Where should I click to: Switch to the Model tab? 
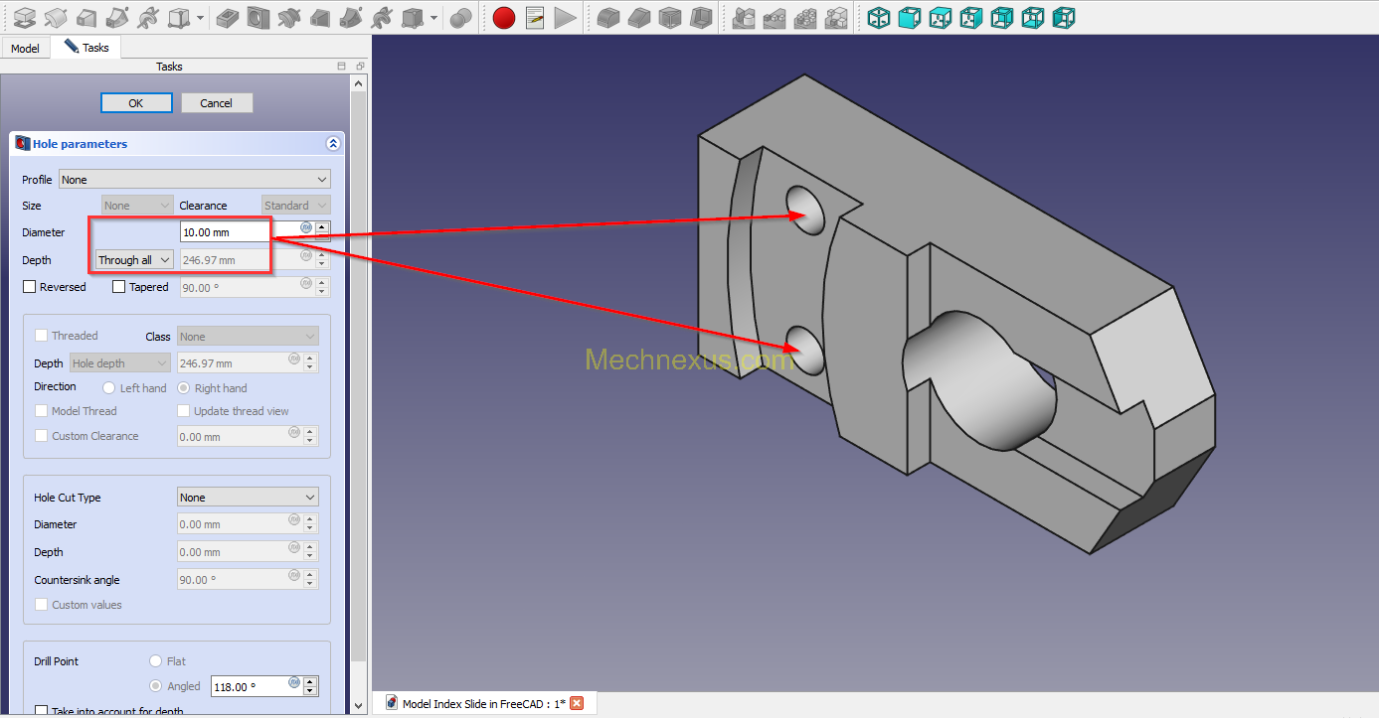point(25,48)
